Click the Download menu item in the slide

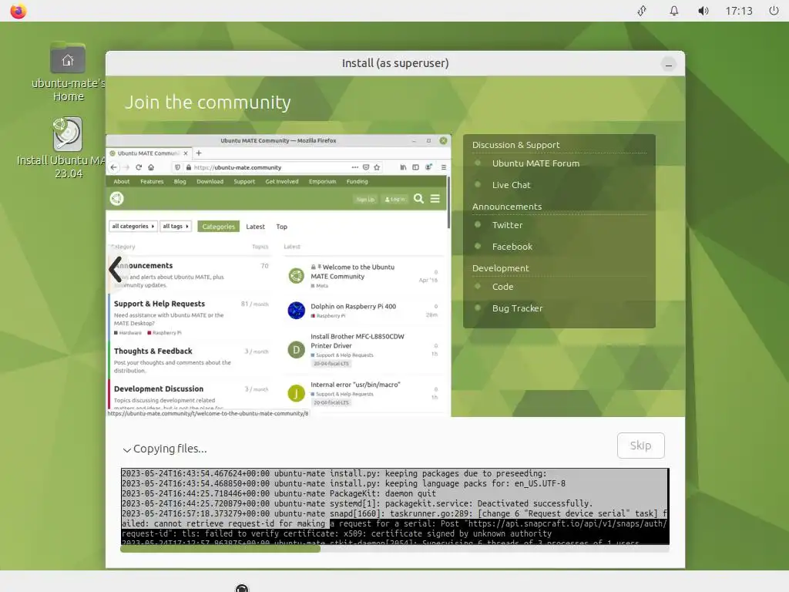[210, 182]
